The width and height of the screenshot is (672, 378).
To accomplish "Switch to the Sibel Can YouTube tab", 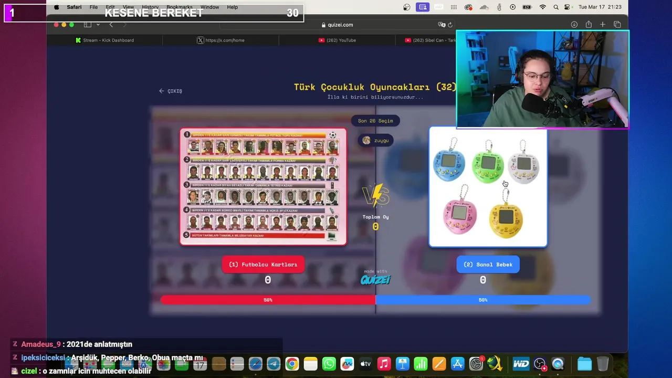I will click(429, 40).
